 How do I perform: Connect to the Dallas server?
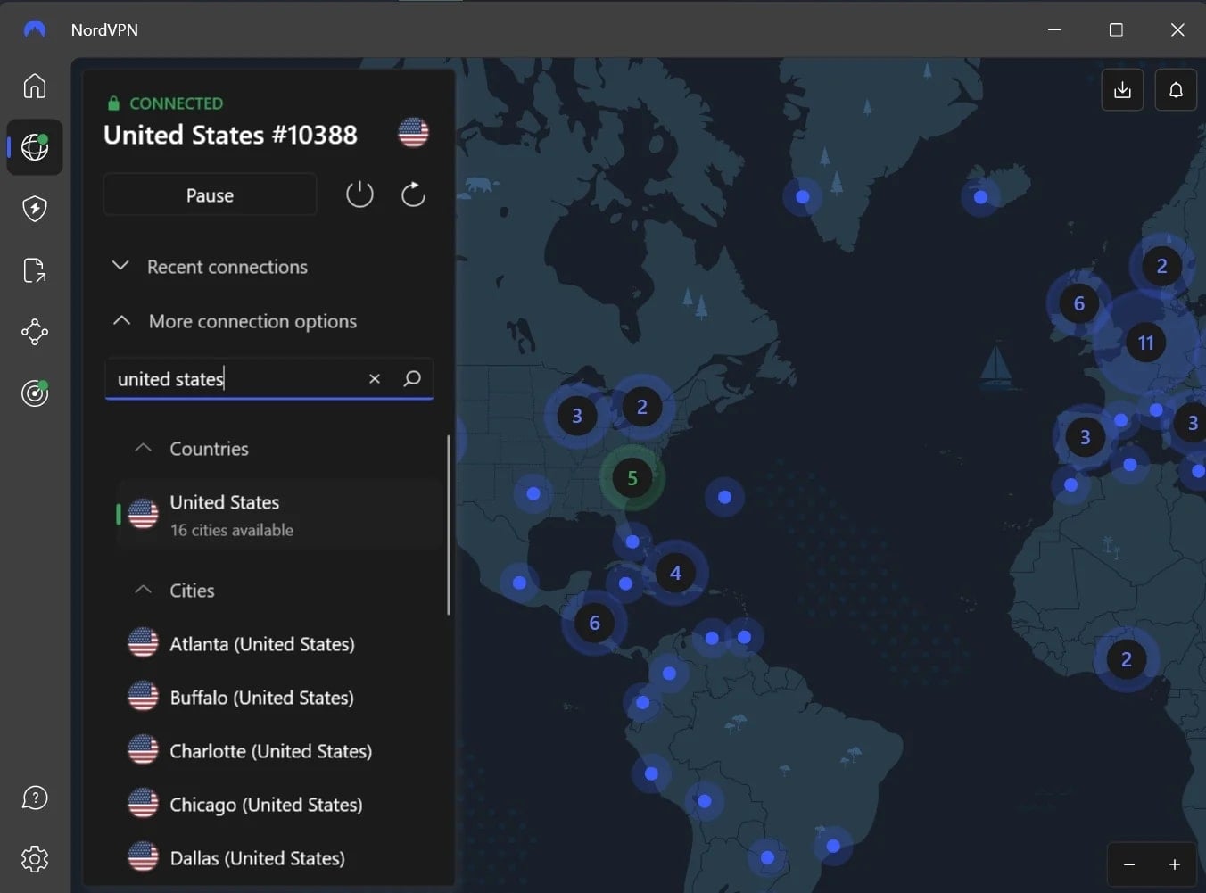[257, 857]
